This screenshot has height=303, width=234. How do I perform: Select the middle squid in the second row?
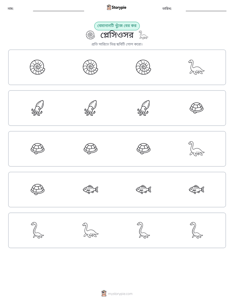tap(90, 108)
